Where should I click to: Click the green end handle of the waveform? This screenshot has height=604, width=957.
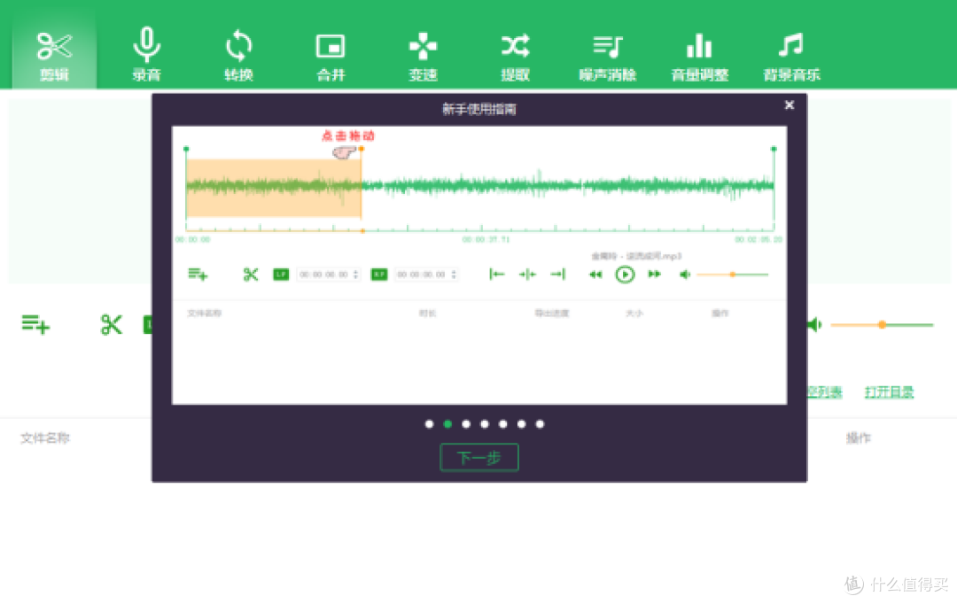[x=774, y=148]
